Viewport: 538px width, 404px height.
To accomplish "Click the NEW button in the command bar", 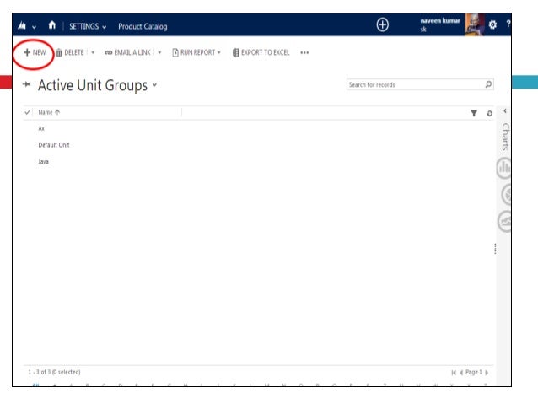I will click(35, 52).
